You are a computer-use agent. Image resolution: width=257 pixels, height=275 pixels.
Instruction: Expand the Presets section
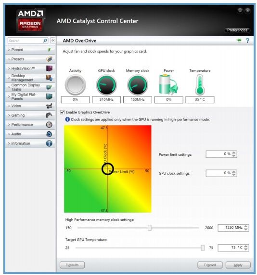pyautogui.click(x=30, y=59)
